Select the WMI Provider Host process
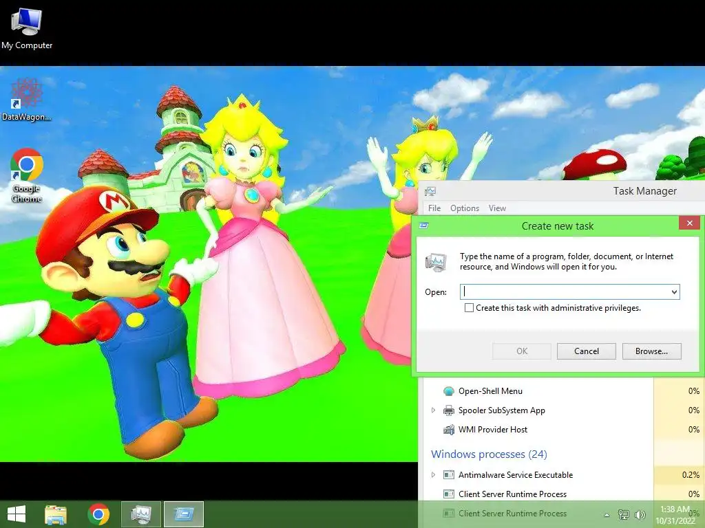This screenshot has width=705, height=528. click(x=493, y=430)
